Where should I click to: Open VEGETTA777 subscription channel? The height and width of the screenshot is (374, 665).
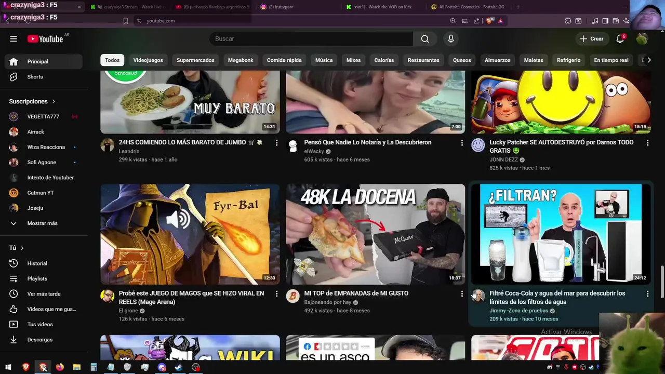44,117
